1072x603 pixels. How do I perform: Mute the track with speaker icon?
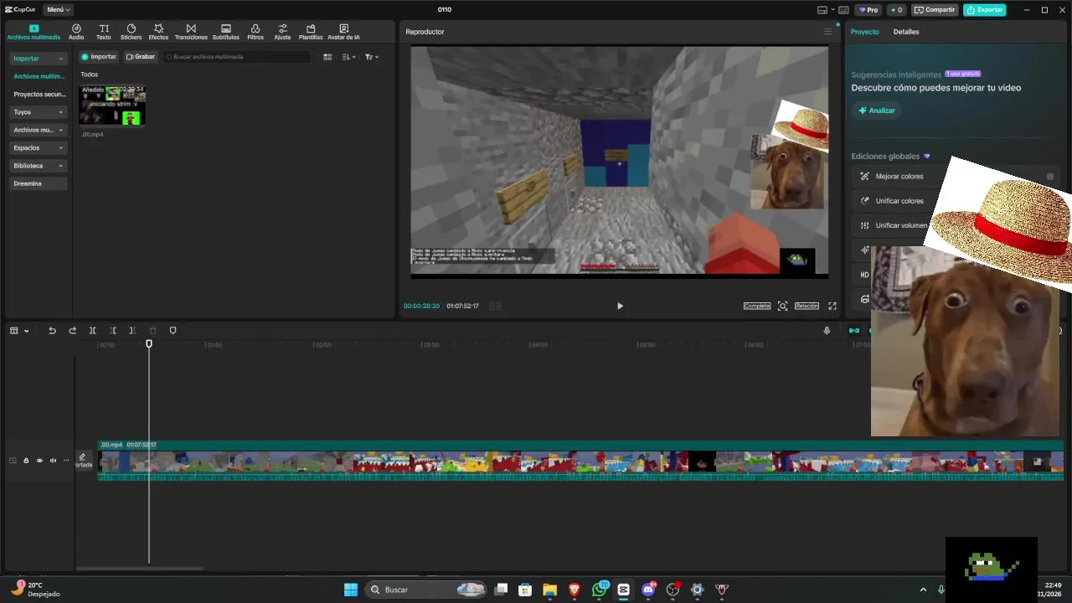click(x=53, y=461)
